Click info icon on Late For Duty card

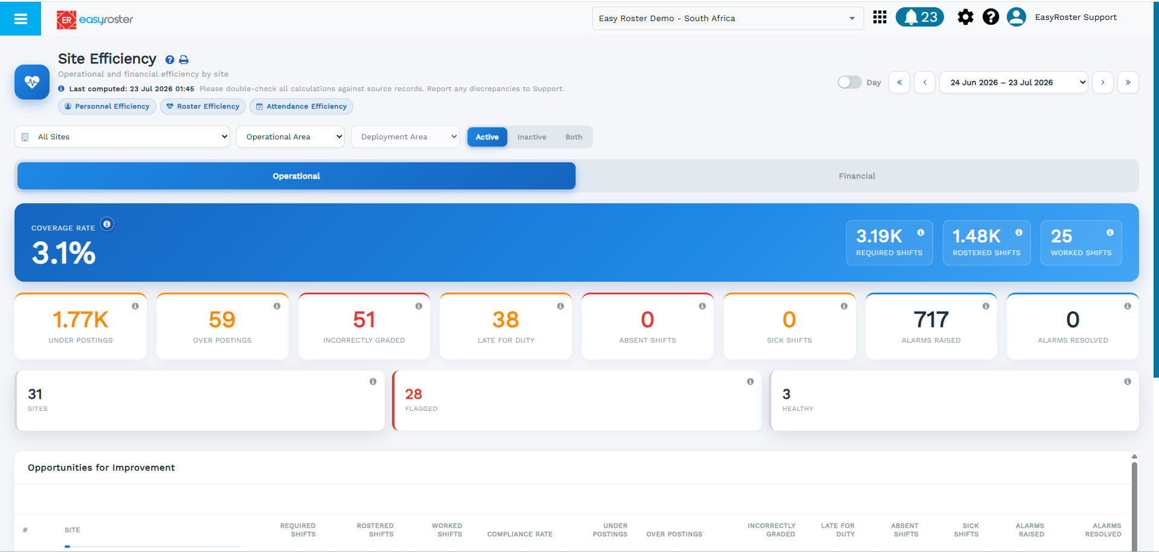(x=560, y=306)
